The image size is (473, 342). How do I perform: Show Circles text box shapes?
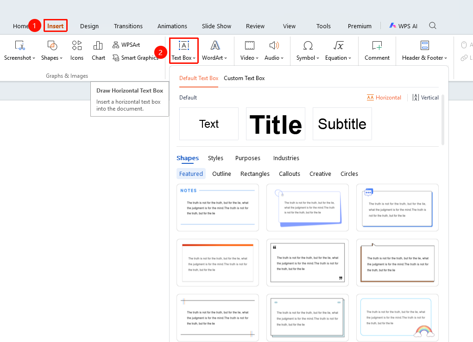pos(349,174)
